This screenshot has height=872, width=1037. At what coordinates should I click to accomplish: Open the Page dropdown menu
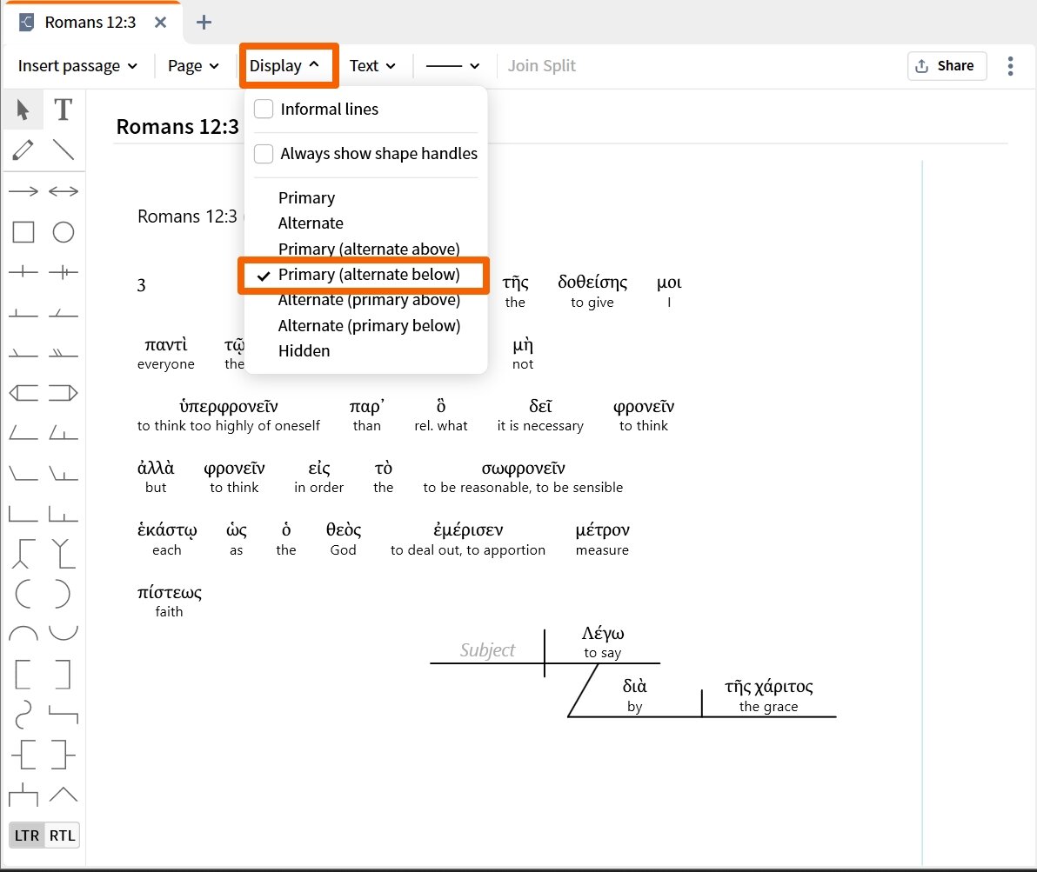click(192, 66)
